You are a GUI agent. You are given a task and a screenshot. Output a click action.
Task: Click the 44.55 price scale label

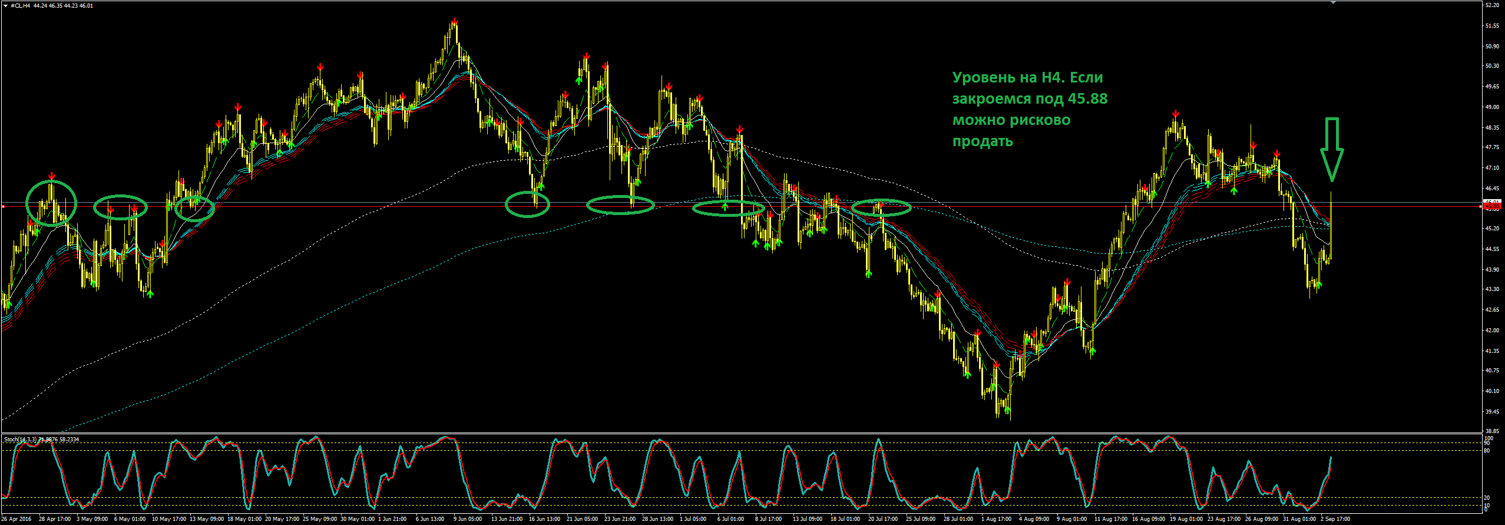point(1491,249)
